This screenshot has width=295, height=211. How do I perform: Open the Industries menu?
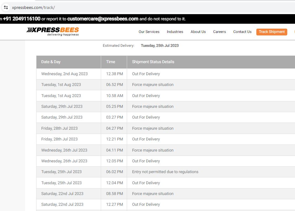175,32
